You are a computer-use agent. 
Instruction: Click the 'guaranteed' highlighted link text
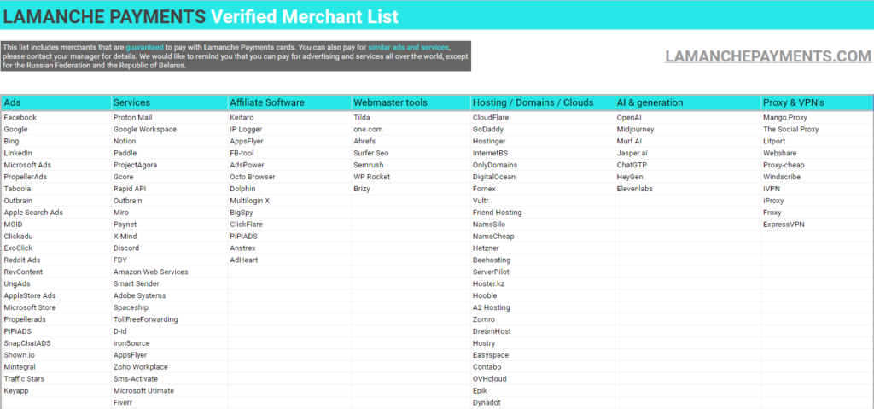click(x=144, y=48)
